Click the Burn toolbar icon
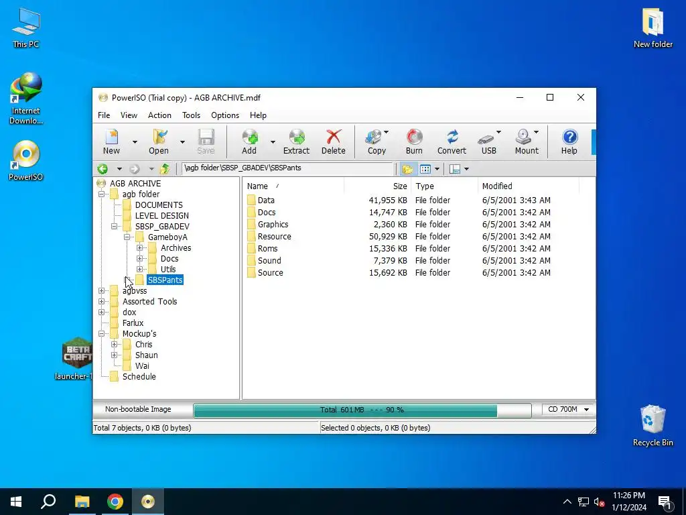The image size is (686, 515). [x=414, y=141]
